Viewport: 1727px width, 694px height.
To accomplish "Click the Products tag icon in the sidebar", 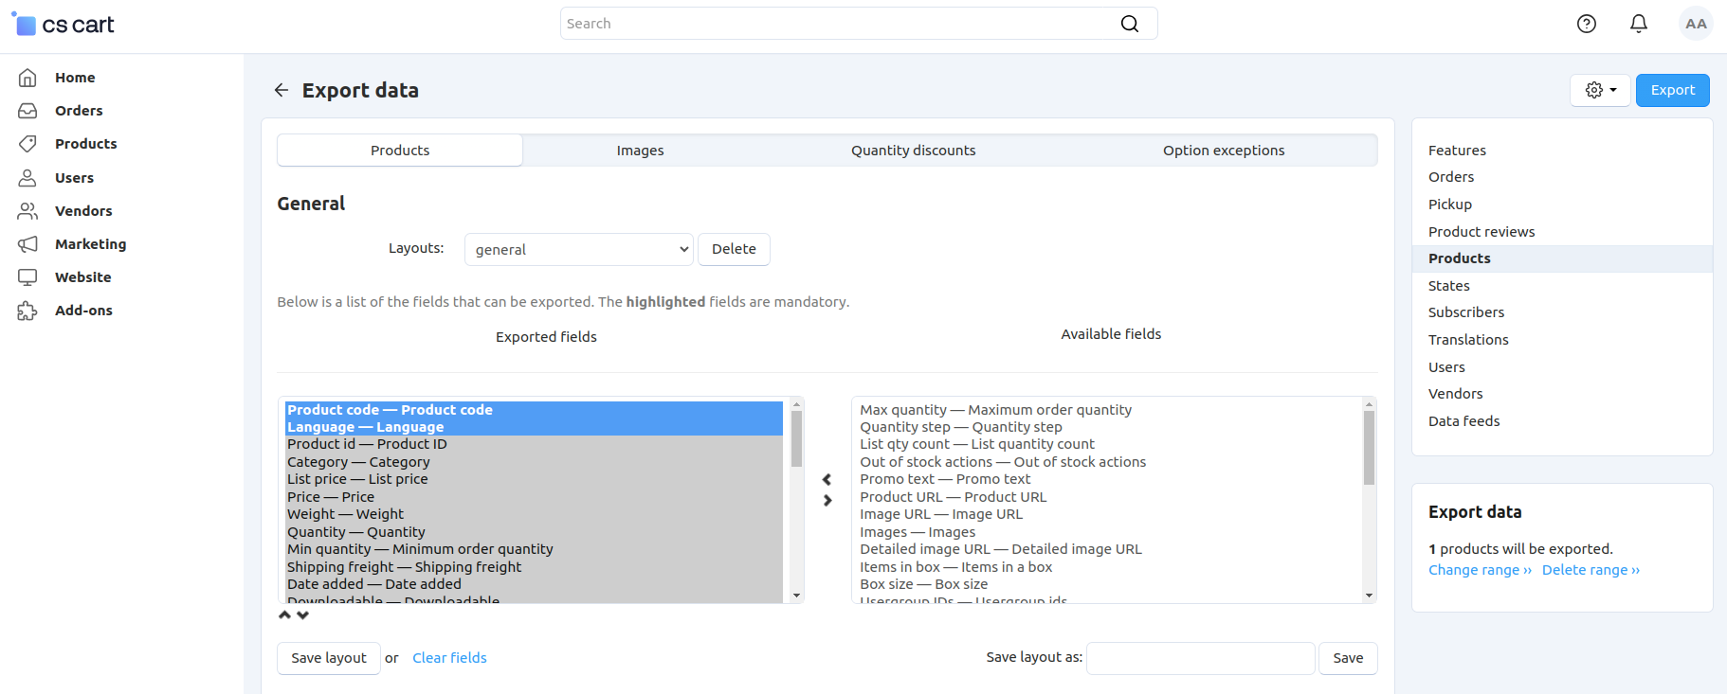I will pyautogui.click(x=27, y=144).
